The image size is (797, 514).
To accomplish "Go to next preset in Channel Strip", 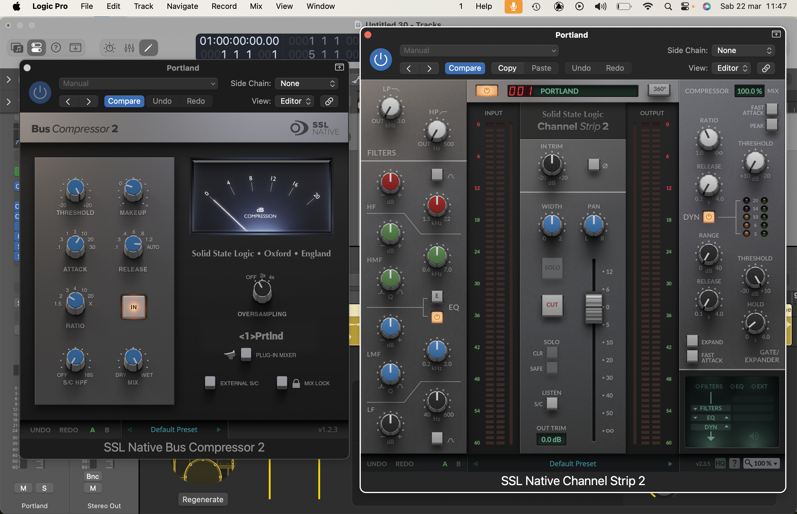I will pos(670,464).
